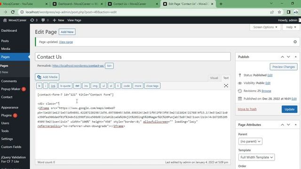Image resolution: width=301 pixels, height=169 pixels.
Task: Click the img quicktag button
Action: tap(95, 86)
